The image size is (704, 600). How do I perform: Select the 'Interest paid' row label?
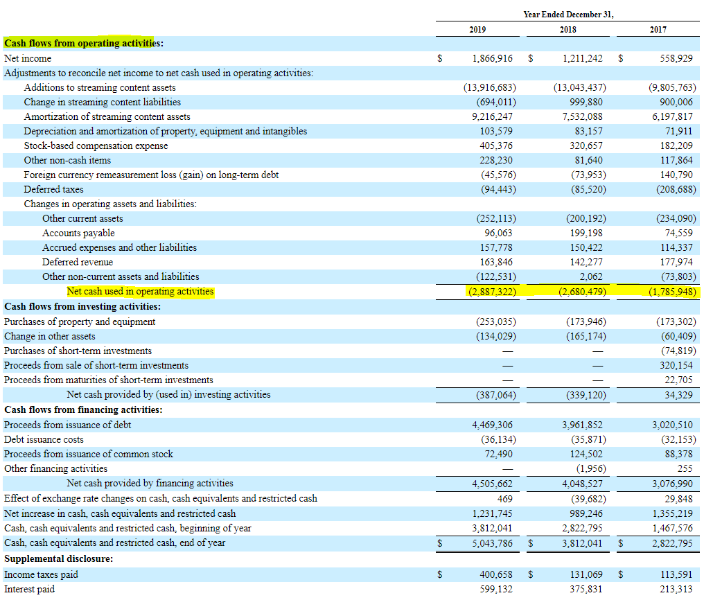click(x=29, y=589)
